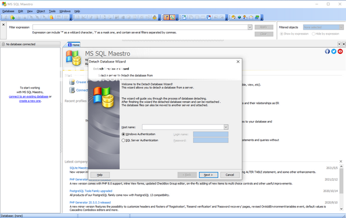Click the Clear filter button
The height and width of the screenshot is (218, 346).
pos(264,34)
